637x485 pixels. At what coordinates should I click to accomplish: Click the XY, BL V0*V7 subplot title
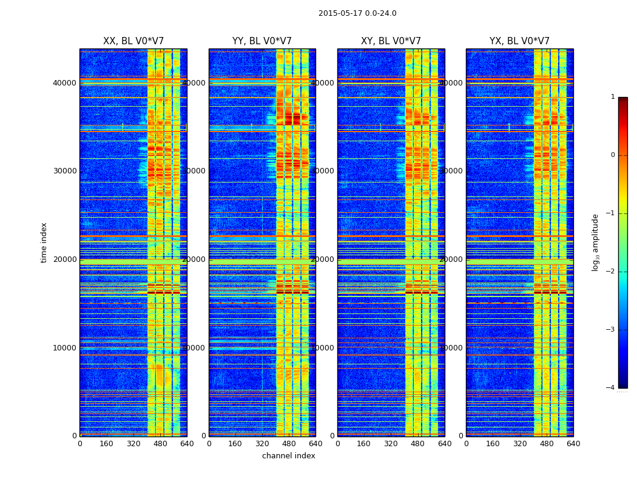391,41
